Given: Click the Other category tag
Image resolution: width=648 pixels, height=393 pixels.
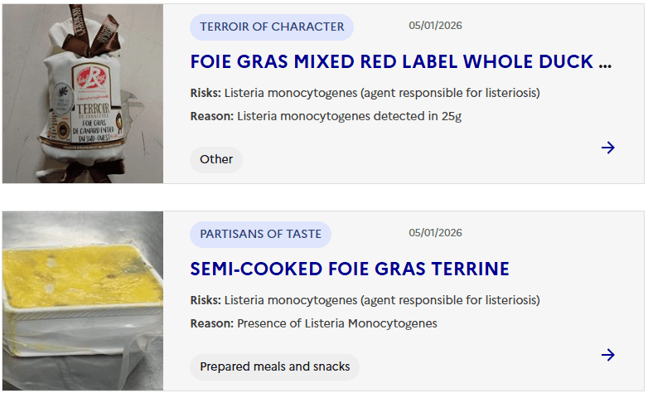Looking at the screenshot, I should pyautogui.click(x=216, y=159).
